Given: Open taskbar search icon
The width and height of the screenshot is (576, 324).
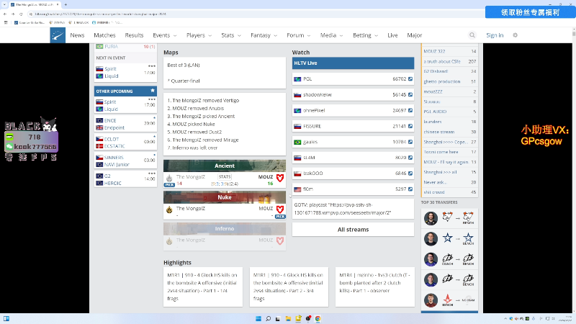Looking at the screenshot, I should (x=268, y=318).
